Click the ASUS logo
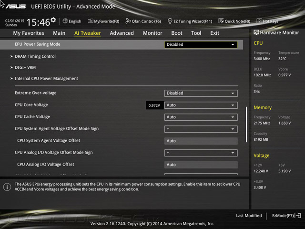 [16, 6]
